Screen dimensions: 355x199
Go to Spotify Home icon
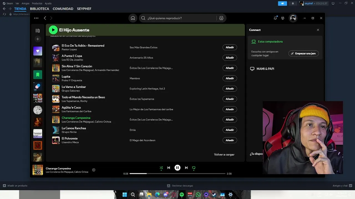133,18
